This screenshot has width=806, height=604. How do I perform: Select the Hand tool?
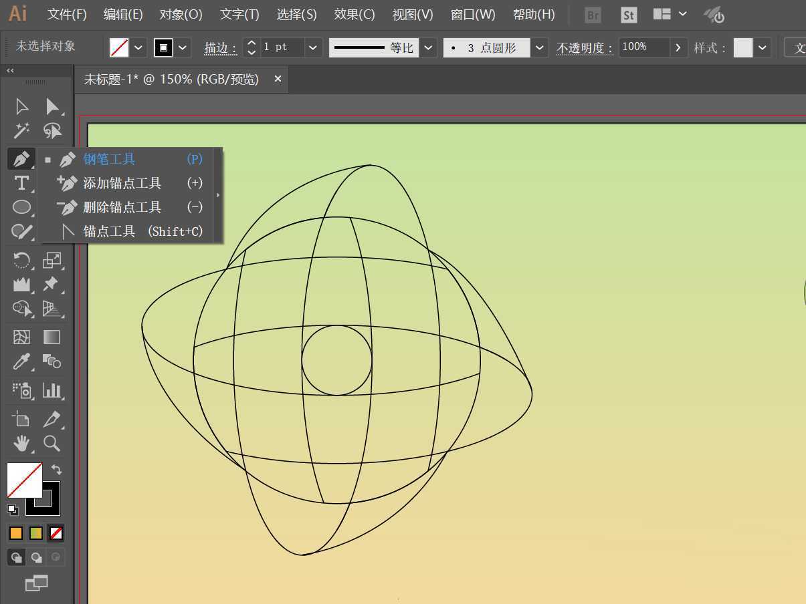click(21, 443)
